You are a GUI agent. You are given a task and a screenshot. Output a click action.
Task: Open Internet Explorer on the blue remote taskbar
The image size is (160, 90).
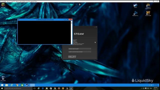click(12, 85)
